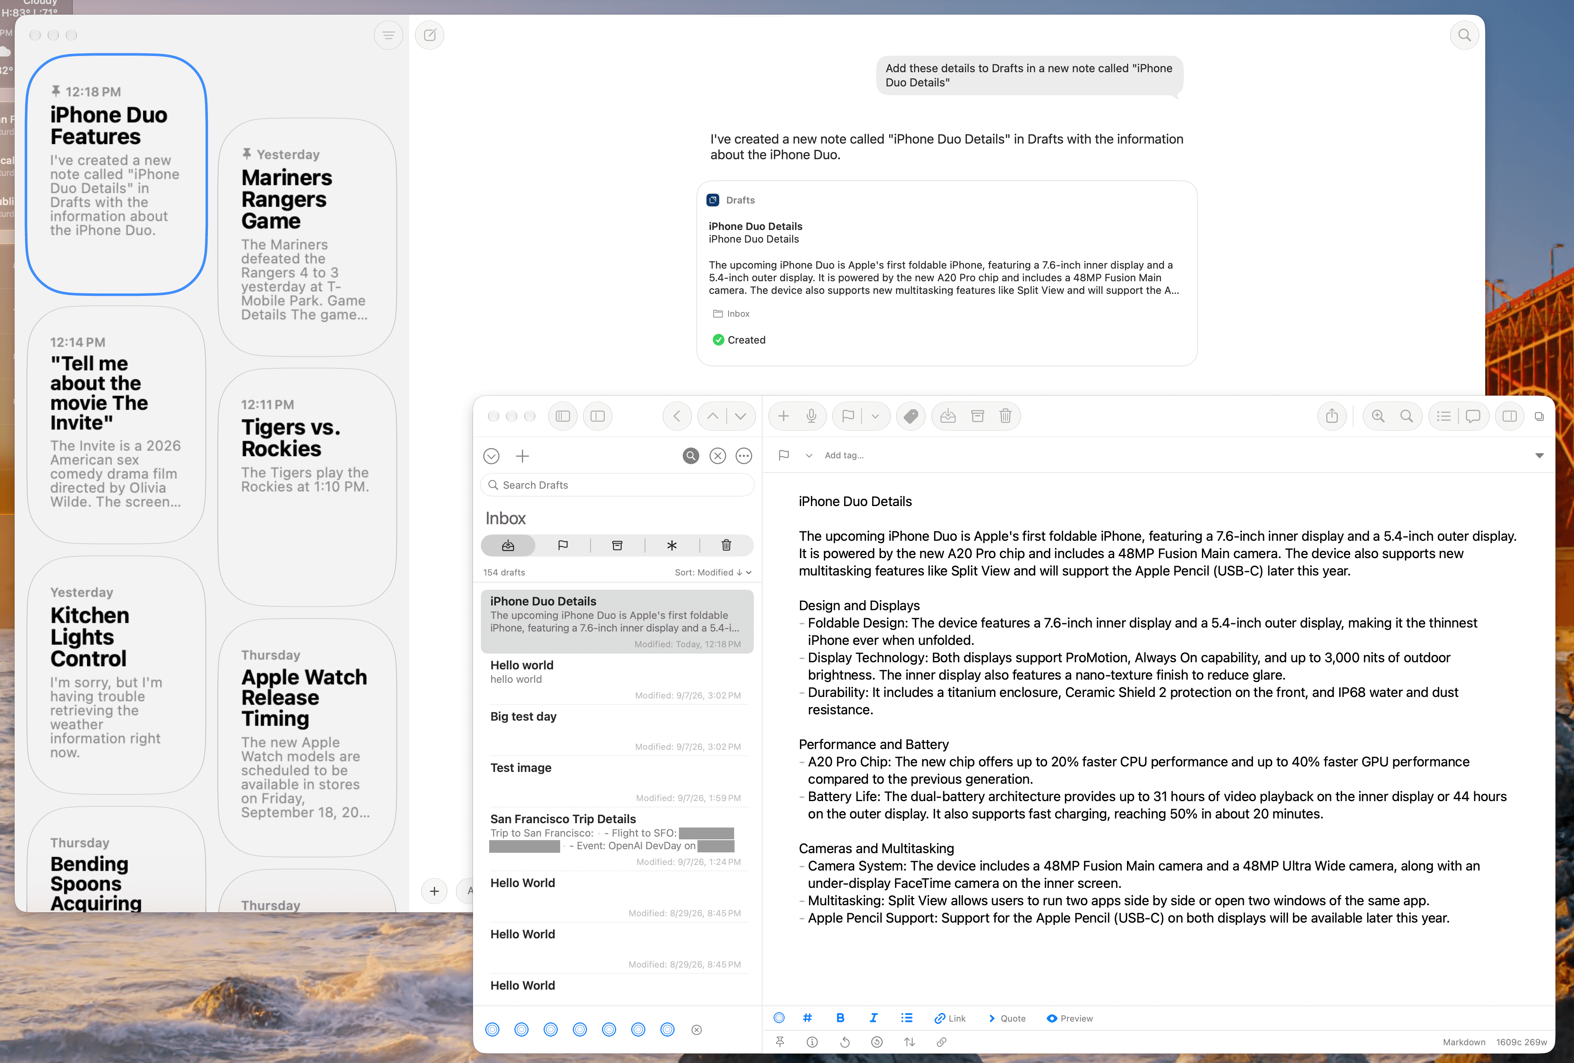The image size is (1574, 1063).
Task: Click the chain link icon in status bar
Action: pyautogui.click(x=941, y=1043)
